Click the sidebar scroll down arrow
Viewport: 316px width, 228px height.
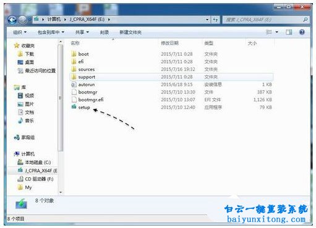pos(61,192)
